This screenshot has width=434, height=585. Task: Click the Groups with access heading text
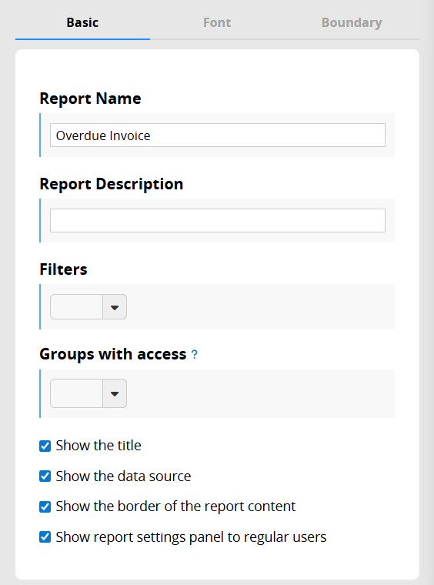(113, 354)
